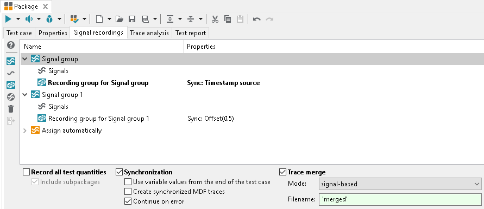Image resolution: width=484 pixels, height=209 pixels.
Task: Collapse the Signal group node
Action: click(x=25, y=59)
